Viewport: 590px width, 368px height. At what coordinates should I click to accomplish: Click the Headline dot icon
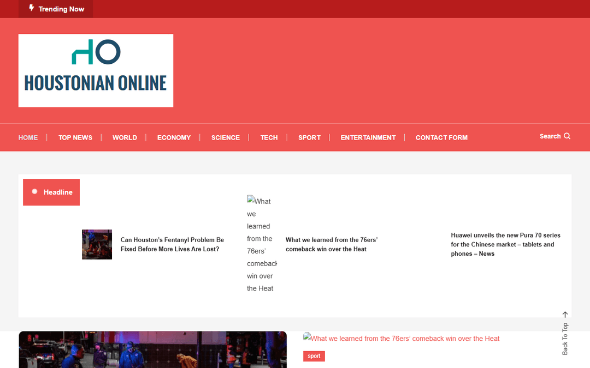[34, 191]
